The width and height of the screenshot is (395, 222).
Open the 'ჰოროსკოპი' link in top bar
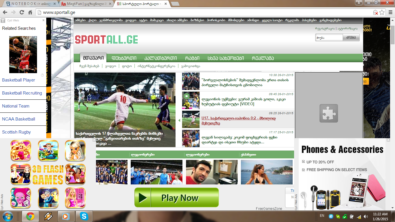coord(216,20)
